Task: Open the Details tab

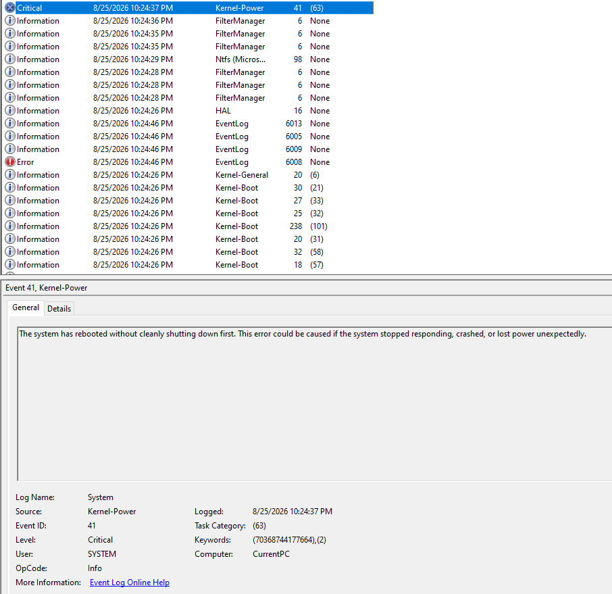Action: 59,309
